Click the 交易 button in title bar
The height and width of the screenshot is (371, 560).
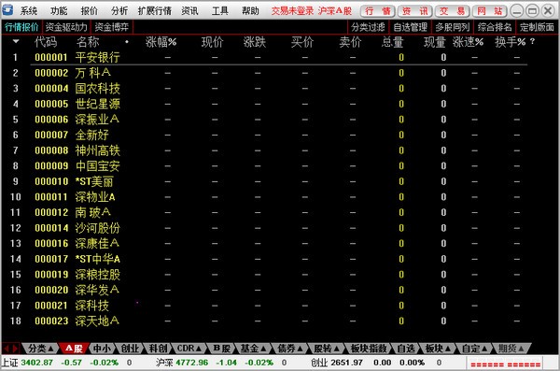click(x=452, y=11)
